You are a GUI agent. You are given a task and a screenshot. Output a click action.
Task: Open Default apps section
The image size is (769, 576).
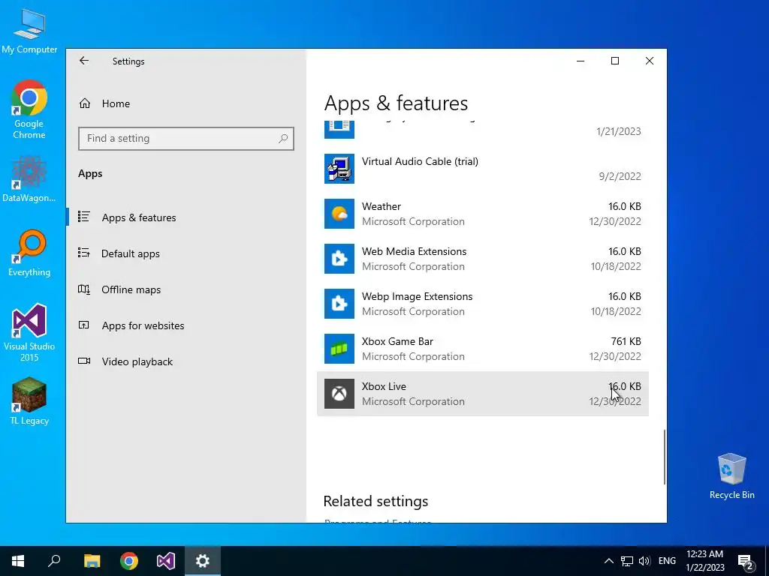186,253
